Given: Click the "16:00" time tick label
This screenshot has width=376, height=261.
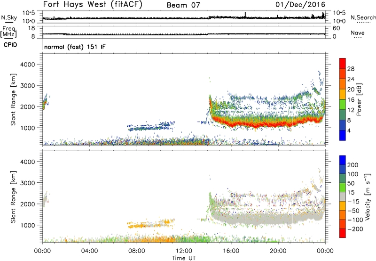Looking at the screenshot, I should [231, 251].
